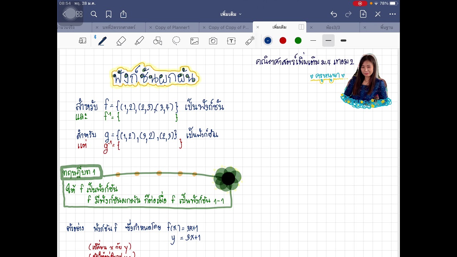Select the Pen tool
Screen dimensions: 457x257
[x=102, y=41]
